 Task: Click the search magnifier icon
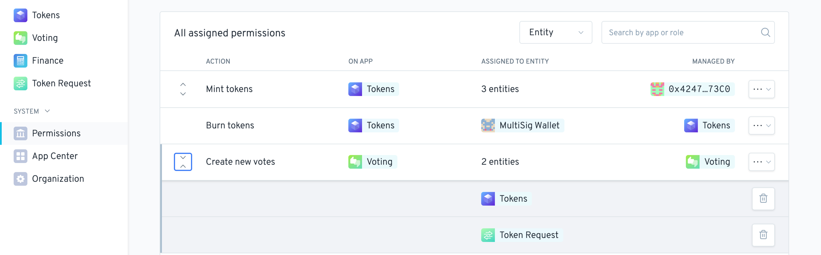[x=765, y=33]
